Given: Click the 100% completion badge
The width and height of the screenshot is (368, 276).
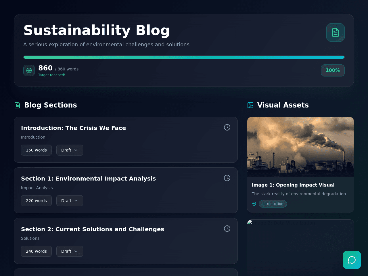Looking at the screenshot, I should [x=333, y=70].
